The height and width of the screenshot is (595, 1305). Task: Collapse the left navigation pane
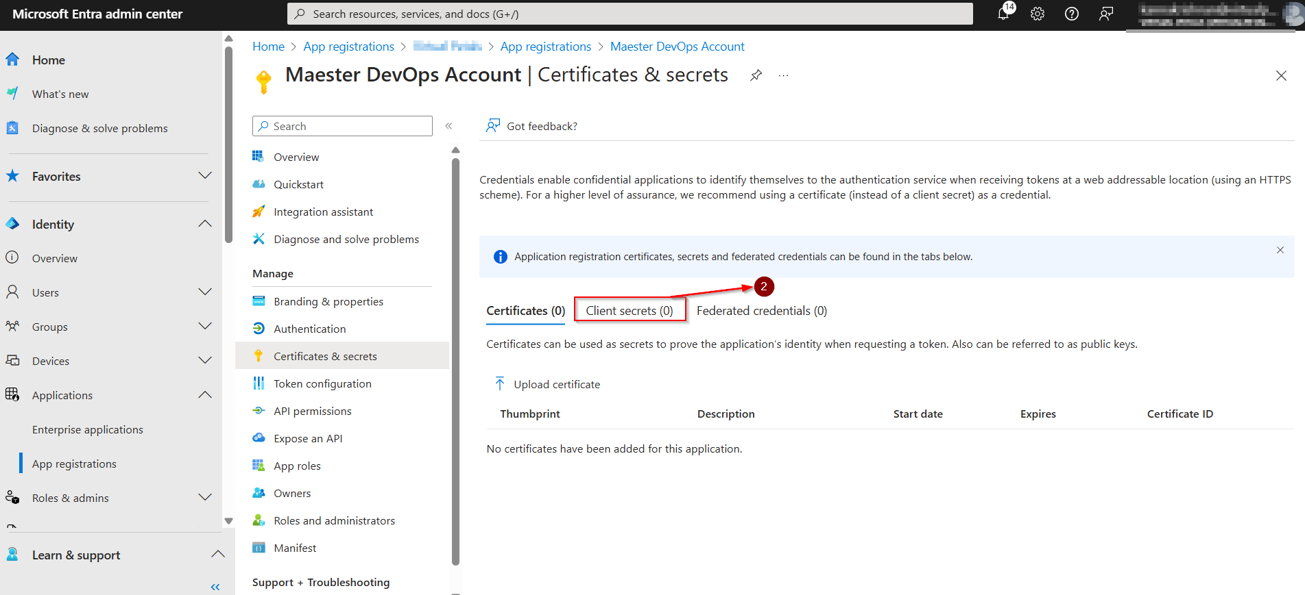tap(215, 587)
